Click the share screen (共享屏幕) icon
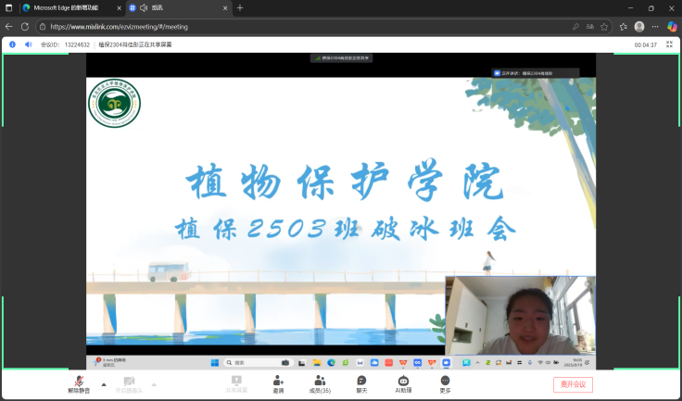Image resolution: width=682 pixels, height=401 pixels. tap(236, 381)
